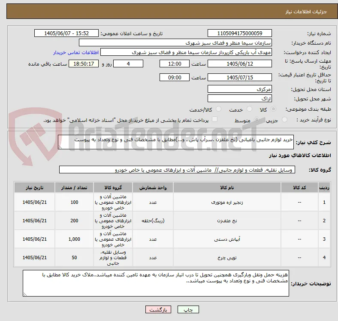
Task: Click the item name زنجیر اره موتوری
Action: pos(227,203)
